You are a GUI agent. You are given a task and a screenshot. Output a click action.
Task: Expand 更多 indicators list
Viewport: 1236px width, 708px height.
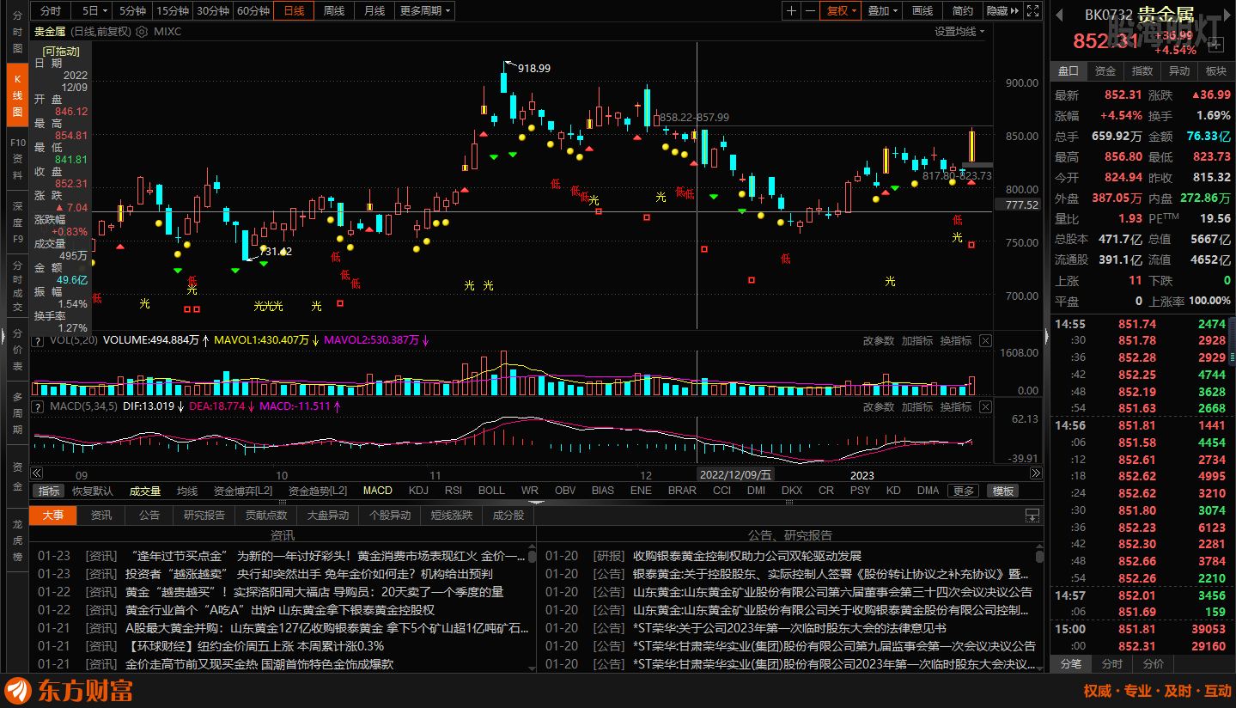tap(963, 491)
